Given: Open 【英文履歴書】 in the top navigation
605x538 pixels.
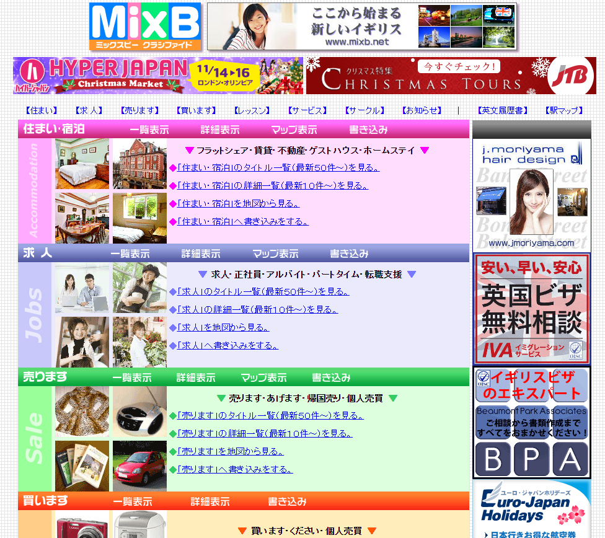Looking at the screenshot, I should coord(502,111).
